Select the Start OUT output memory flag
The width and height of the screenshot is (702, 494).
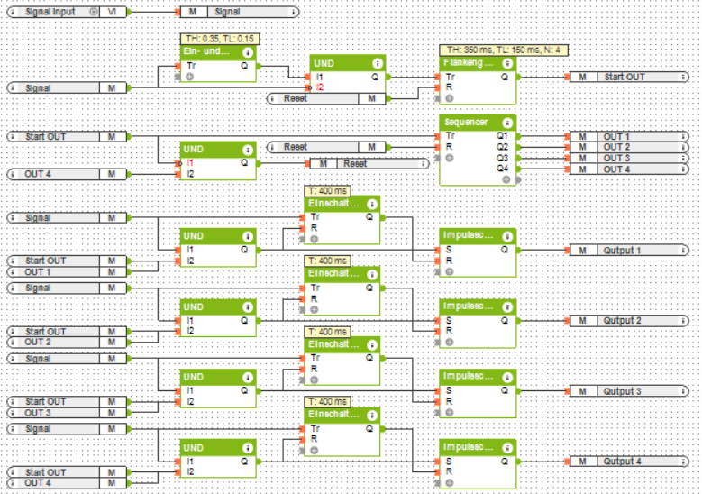629,77
